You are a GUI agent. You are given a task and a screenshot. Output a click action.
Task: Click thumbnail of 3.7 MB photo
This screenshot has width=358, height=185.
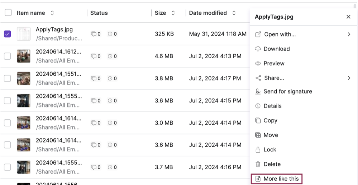coord(24,167)
